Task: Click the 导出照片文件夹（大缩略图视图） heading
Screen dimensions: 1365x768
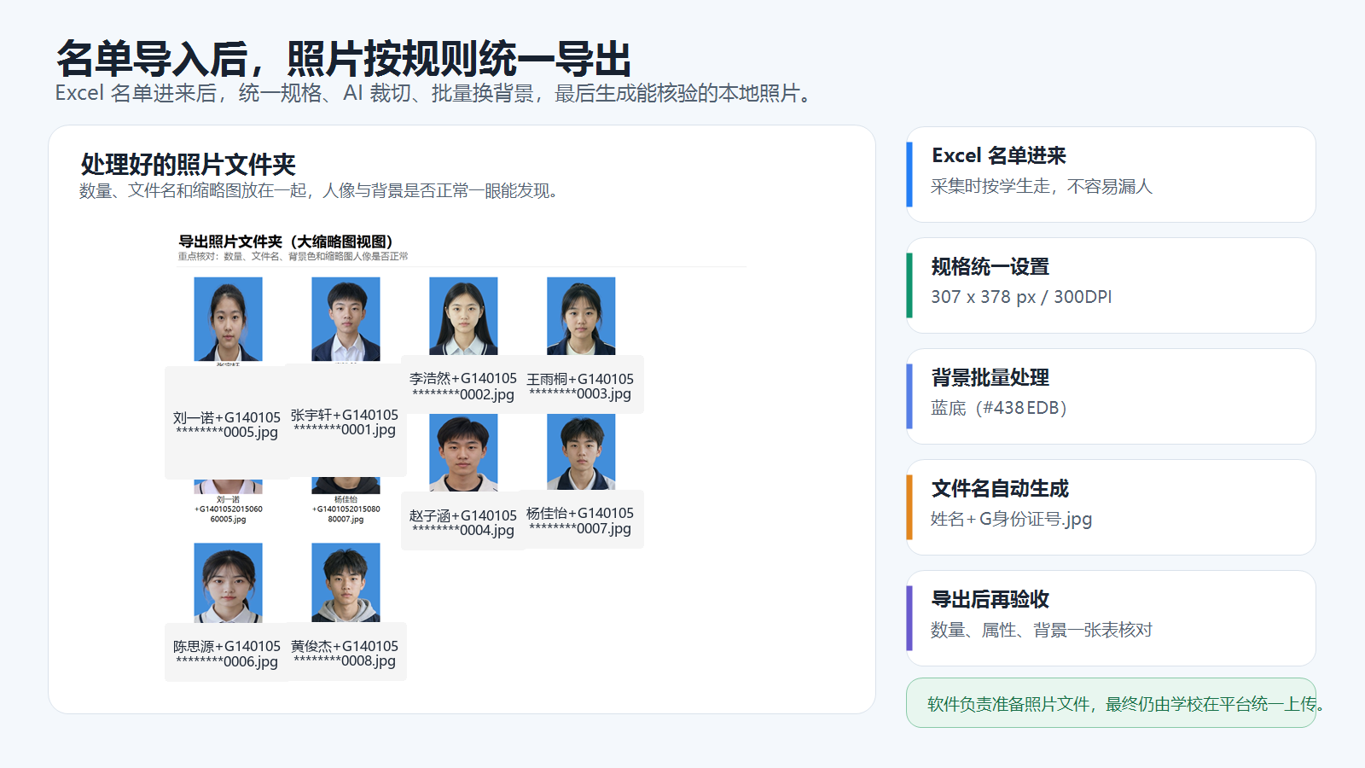Action: [285, 241]
